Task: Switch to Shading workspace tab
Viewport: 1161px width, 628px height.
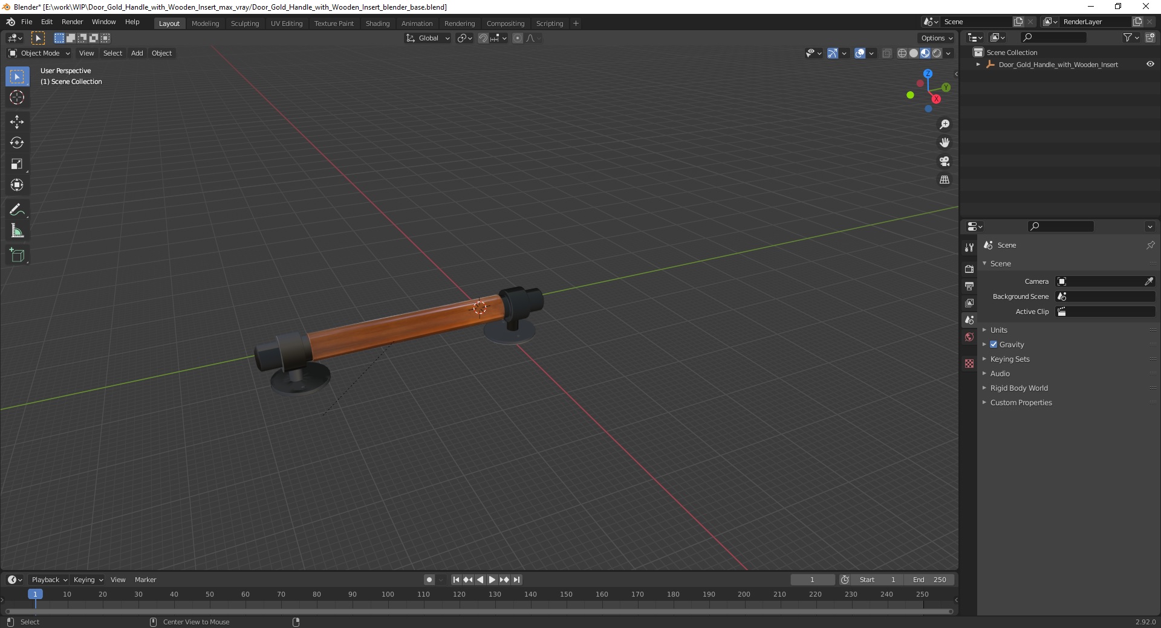Action: click(x=377, y=24)
